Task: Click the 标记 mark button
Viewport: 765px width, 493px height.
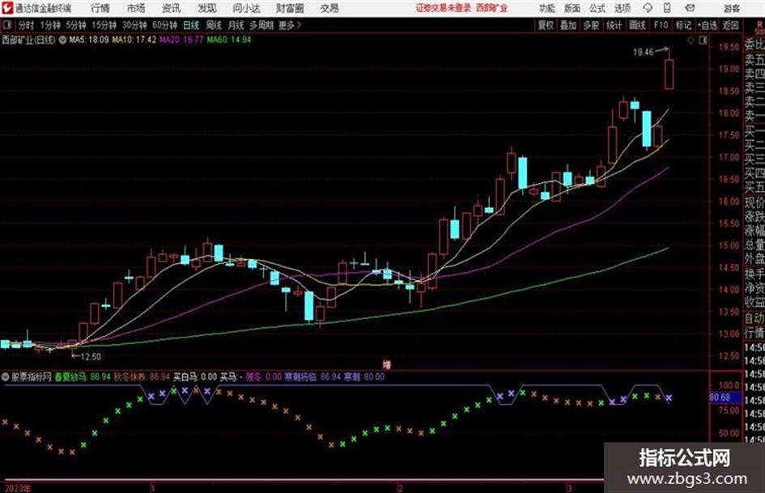Action: click(x=683, y=25)
